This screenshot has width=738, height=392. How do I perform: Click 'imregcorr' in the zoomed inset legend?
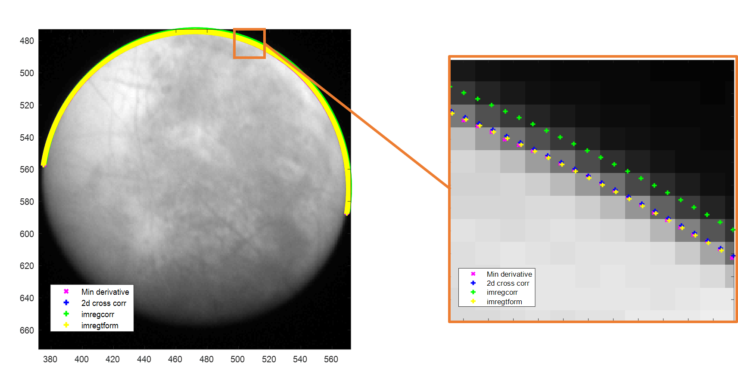click(x=502, y=292)
